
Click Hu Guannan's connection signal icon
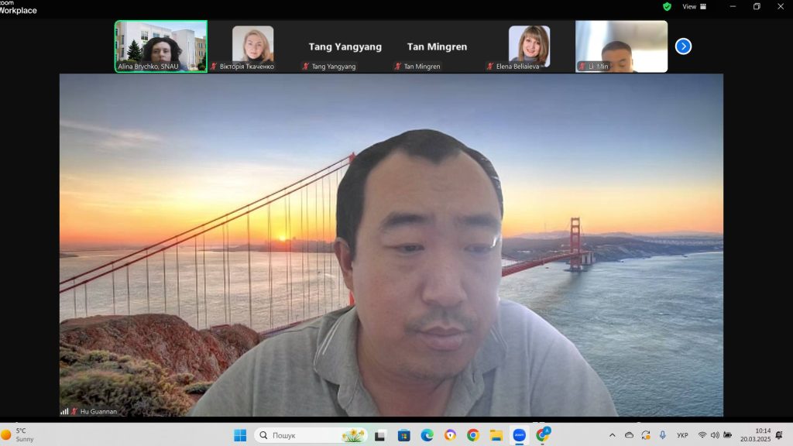coord(64,411)
